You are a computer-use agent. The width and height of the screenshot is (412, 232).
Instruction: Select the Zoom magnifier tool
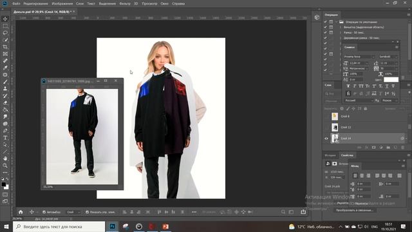coord(5,166)
